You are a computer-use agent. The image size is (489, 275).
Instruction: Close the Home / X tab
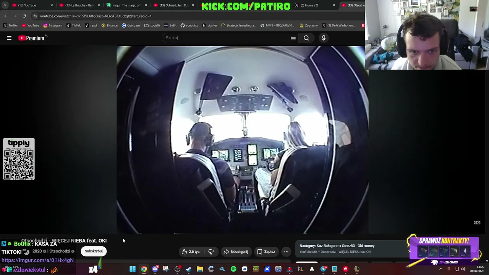(x=334, y=5)
